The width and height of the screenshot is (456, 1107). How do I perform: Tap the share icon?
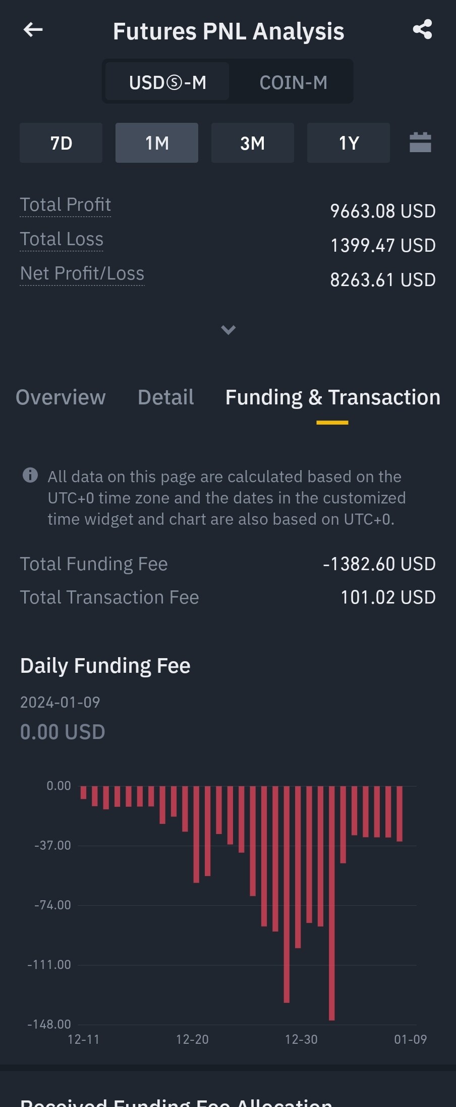pos(422,30)
